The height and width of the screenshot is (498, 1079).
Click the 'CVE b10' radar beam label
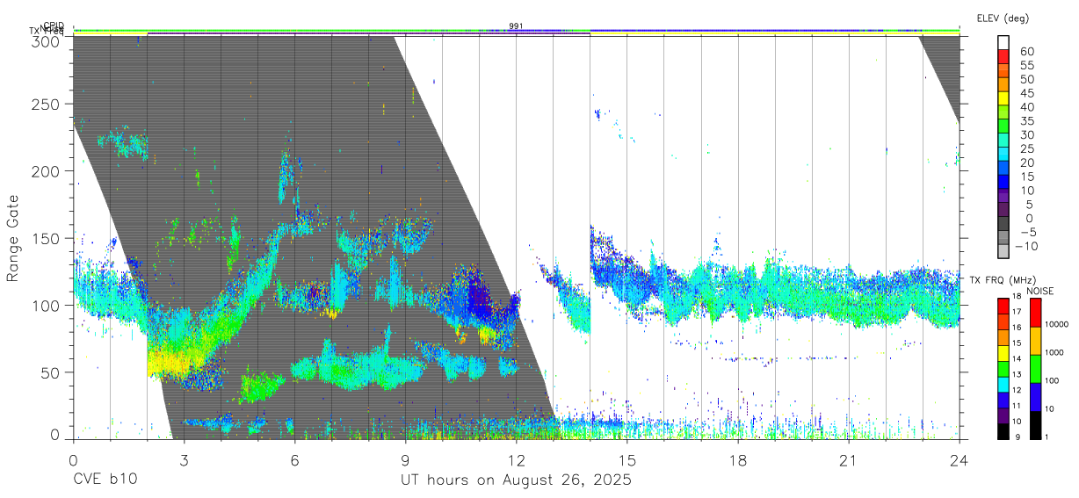[105, 480]
